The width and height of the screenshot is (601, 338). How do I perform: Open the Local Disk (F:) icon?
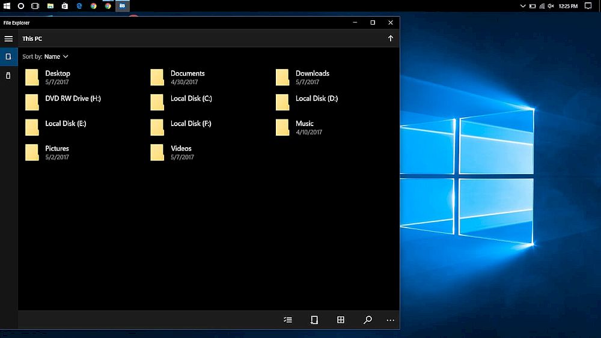157,127
